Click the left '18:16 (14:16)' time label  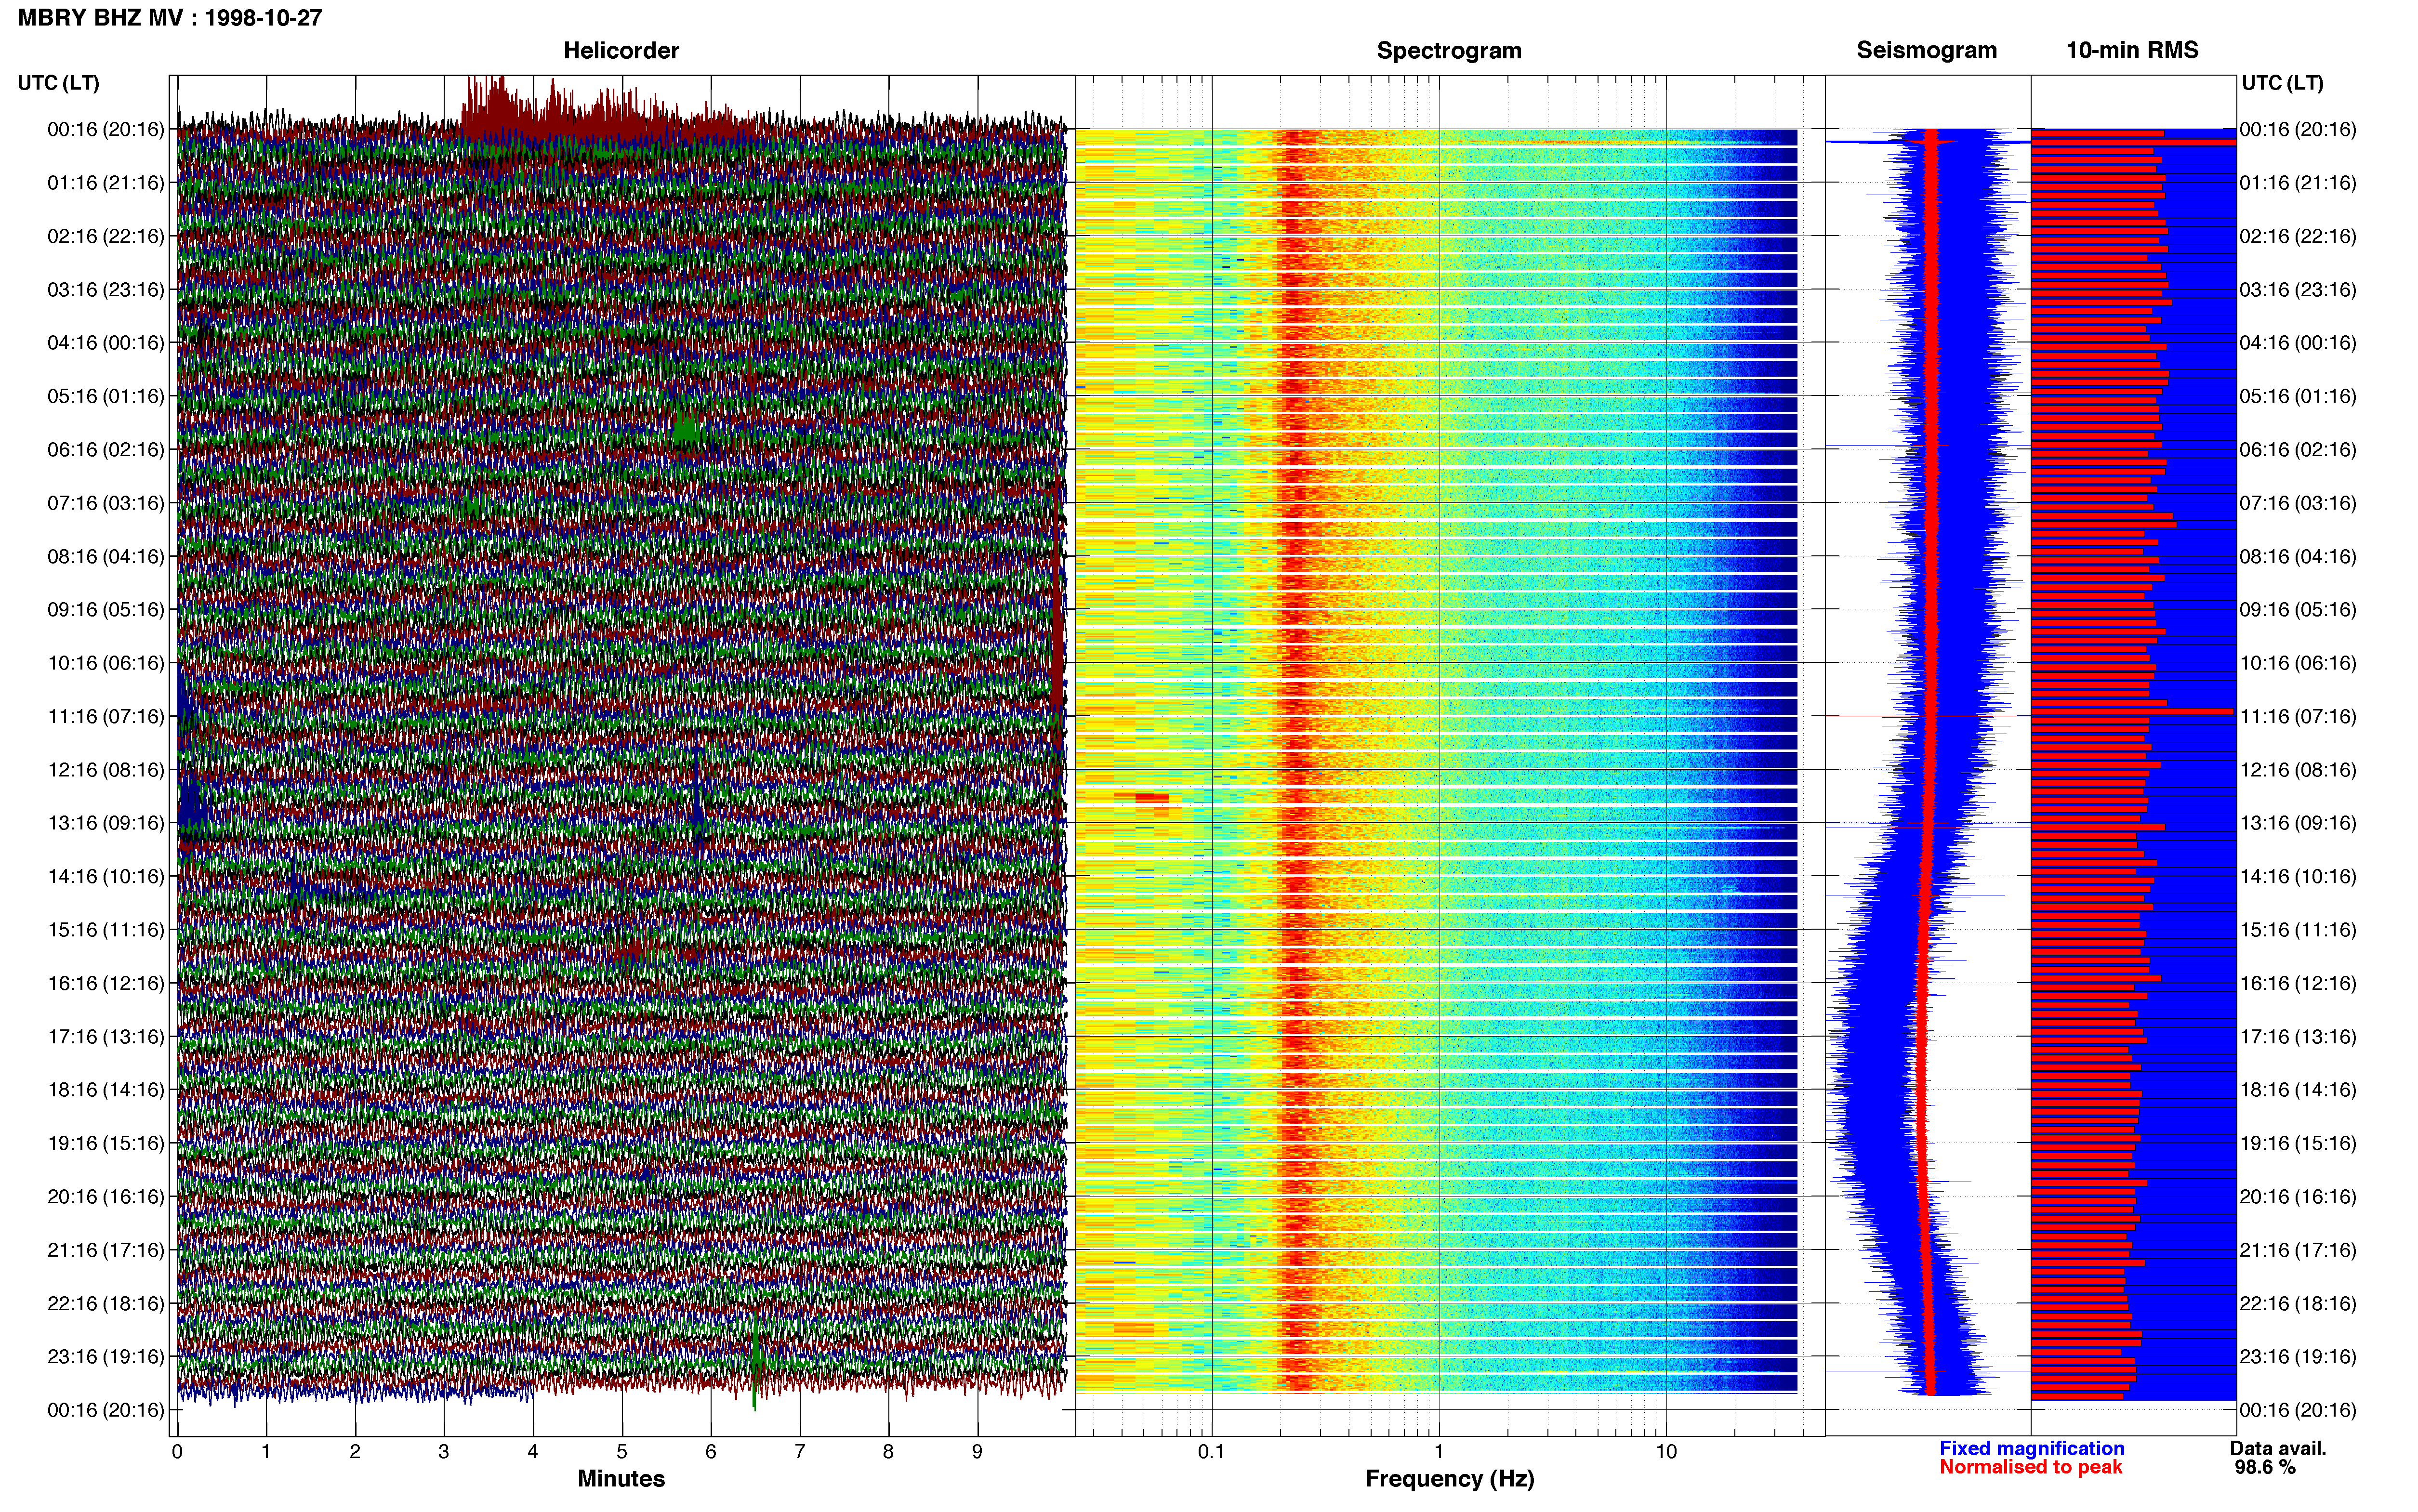(106, 1090)
